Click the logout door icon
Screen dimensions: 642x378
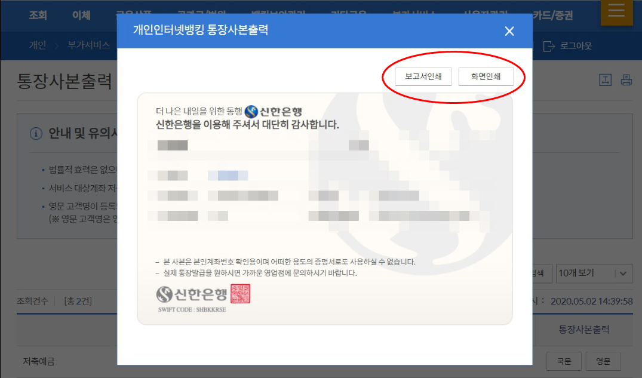[549, 46]
